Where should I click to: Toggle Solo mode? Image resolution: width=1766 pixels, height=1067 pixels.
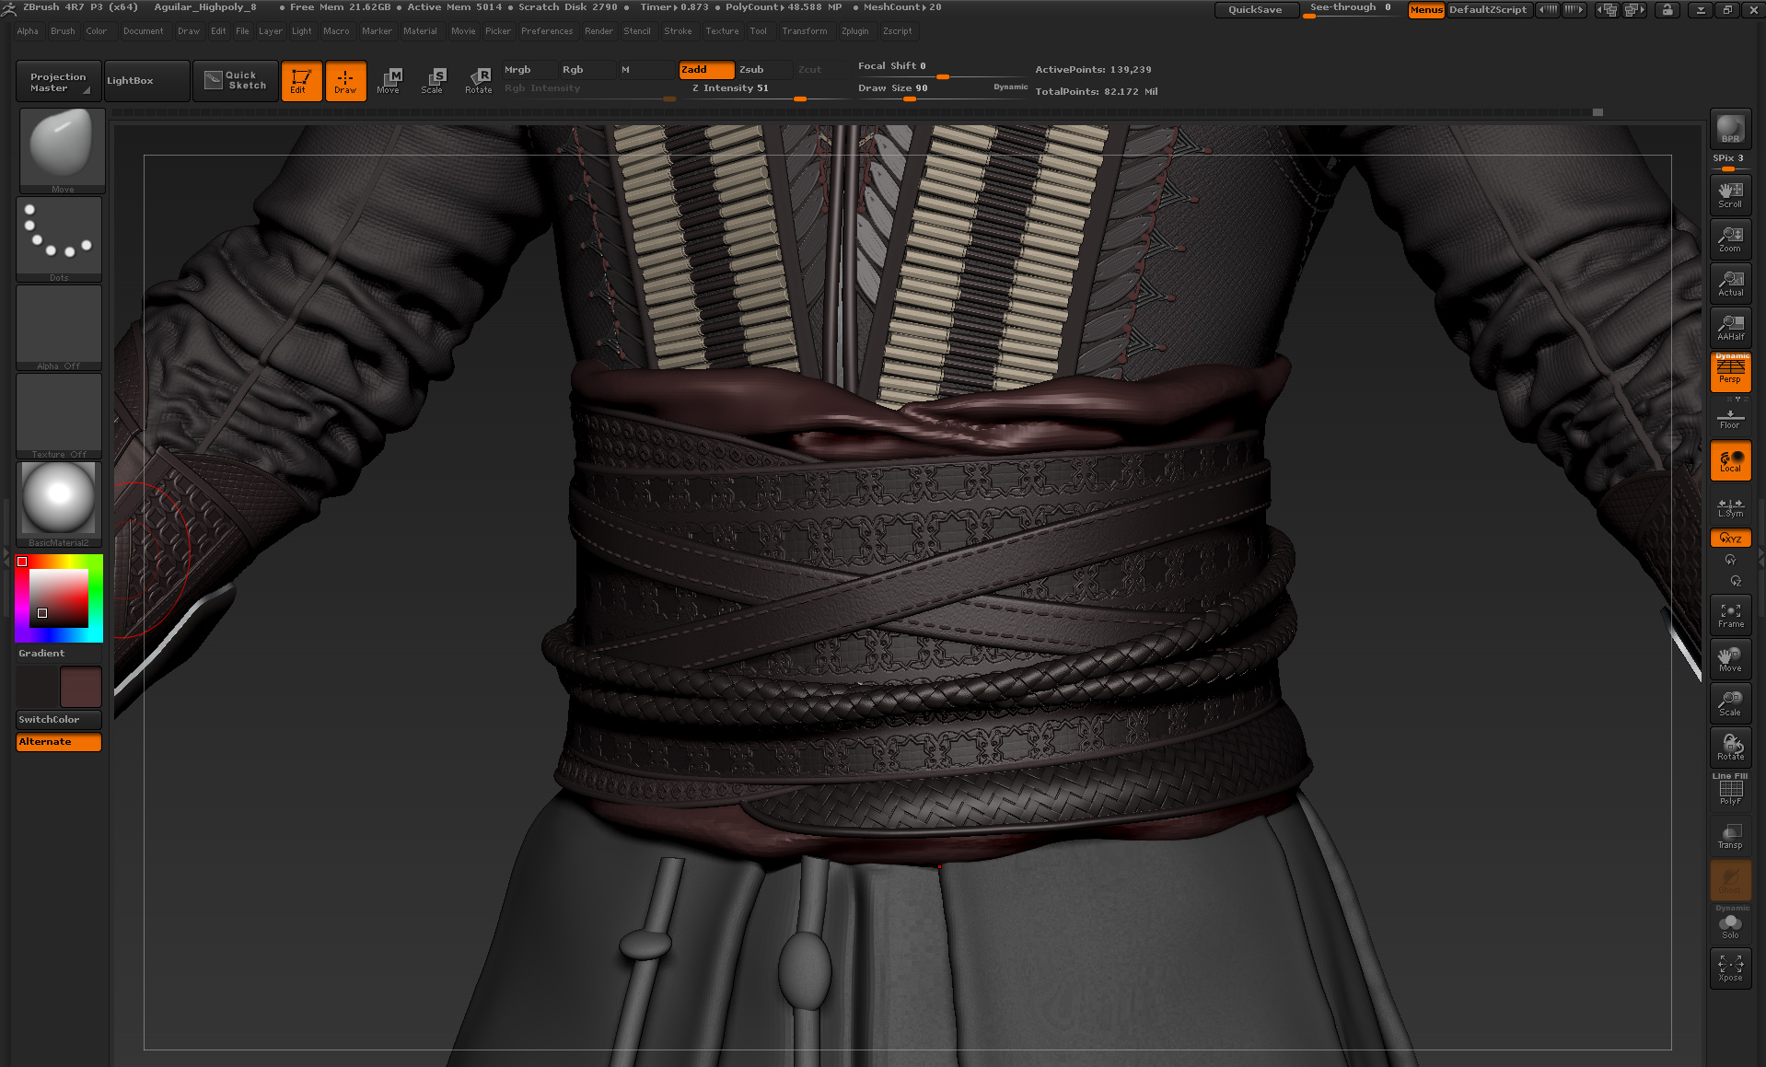(1730, 924)
